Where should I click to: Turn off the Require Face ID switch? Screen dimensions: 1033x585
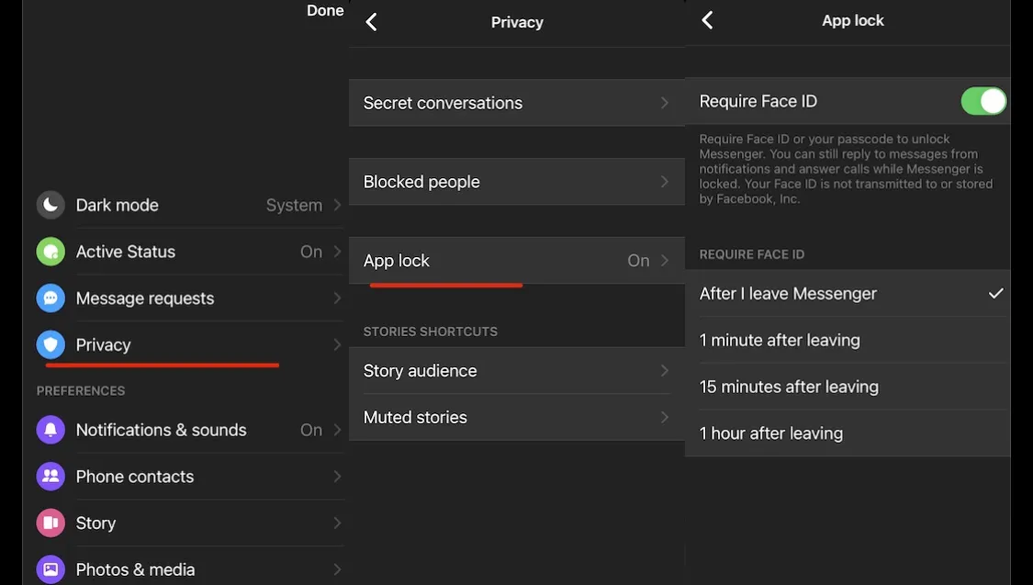point(983,101)
